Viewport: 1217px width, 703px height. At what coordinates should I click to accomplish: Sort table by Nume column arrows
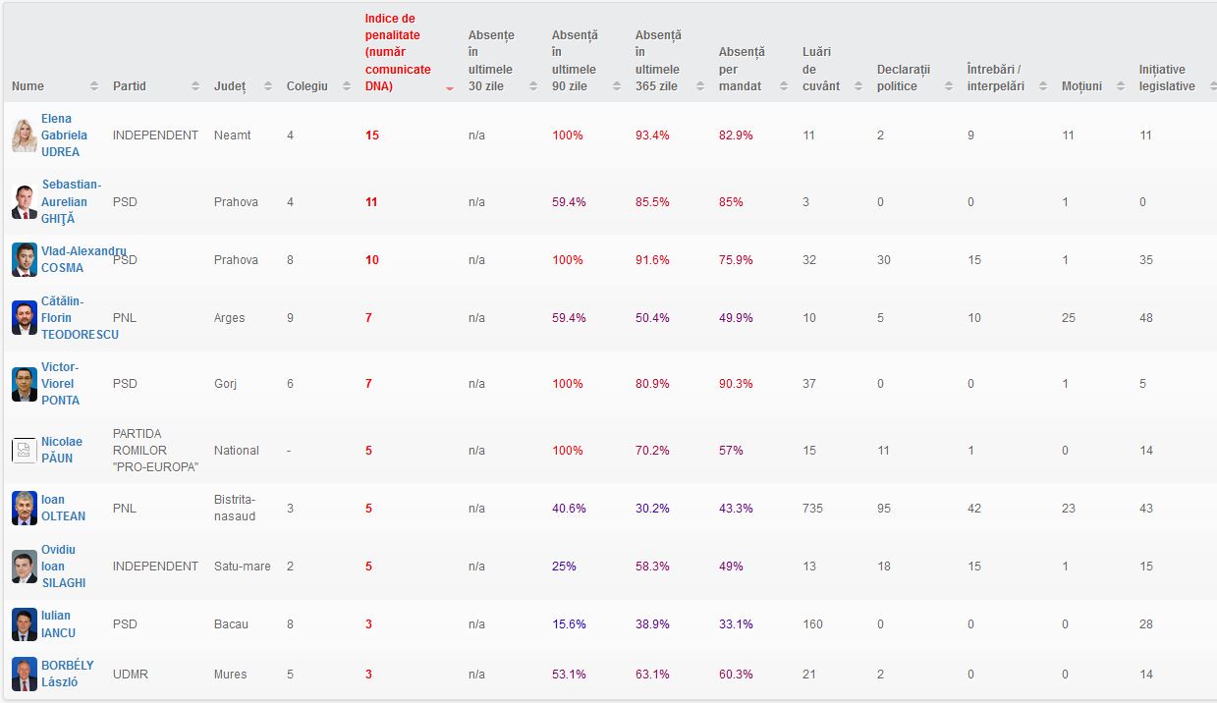(x=94, y=86)
